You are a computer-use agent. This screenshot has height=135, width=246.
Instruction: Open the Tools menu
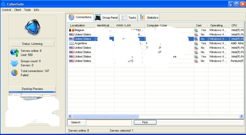28,10
